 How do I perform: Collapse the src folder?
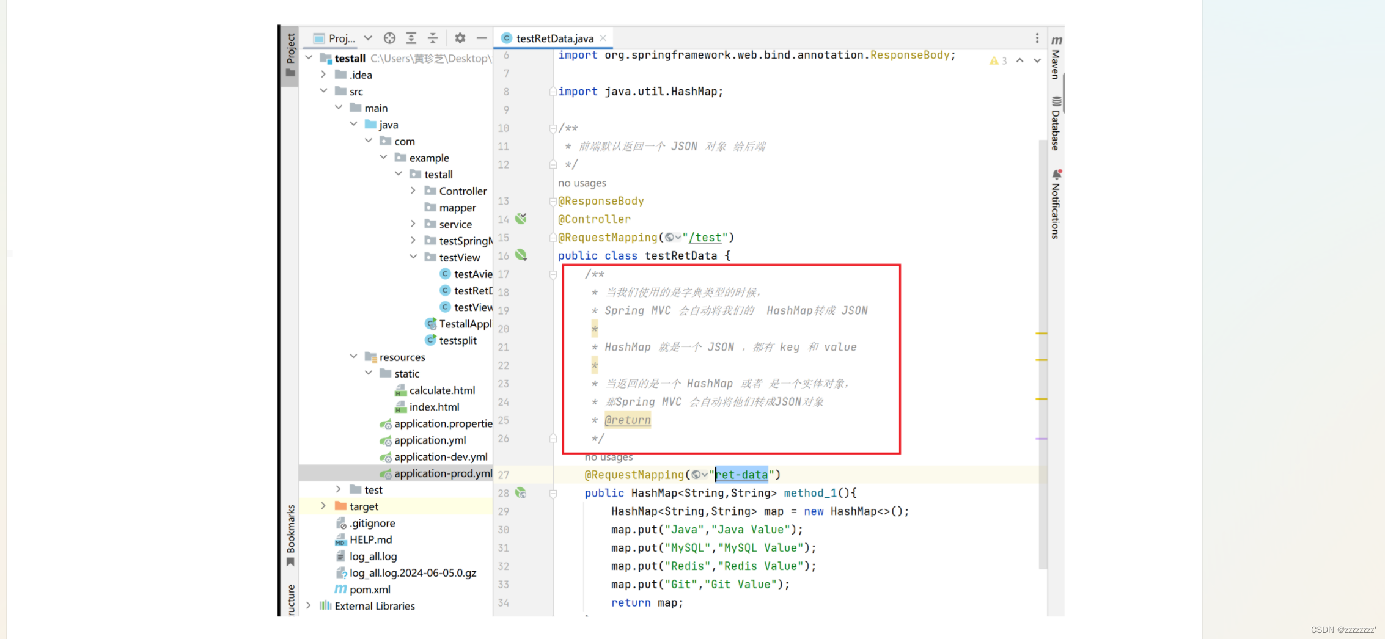(x=323, y=91)
